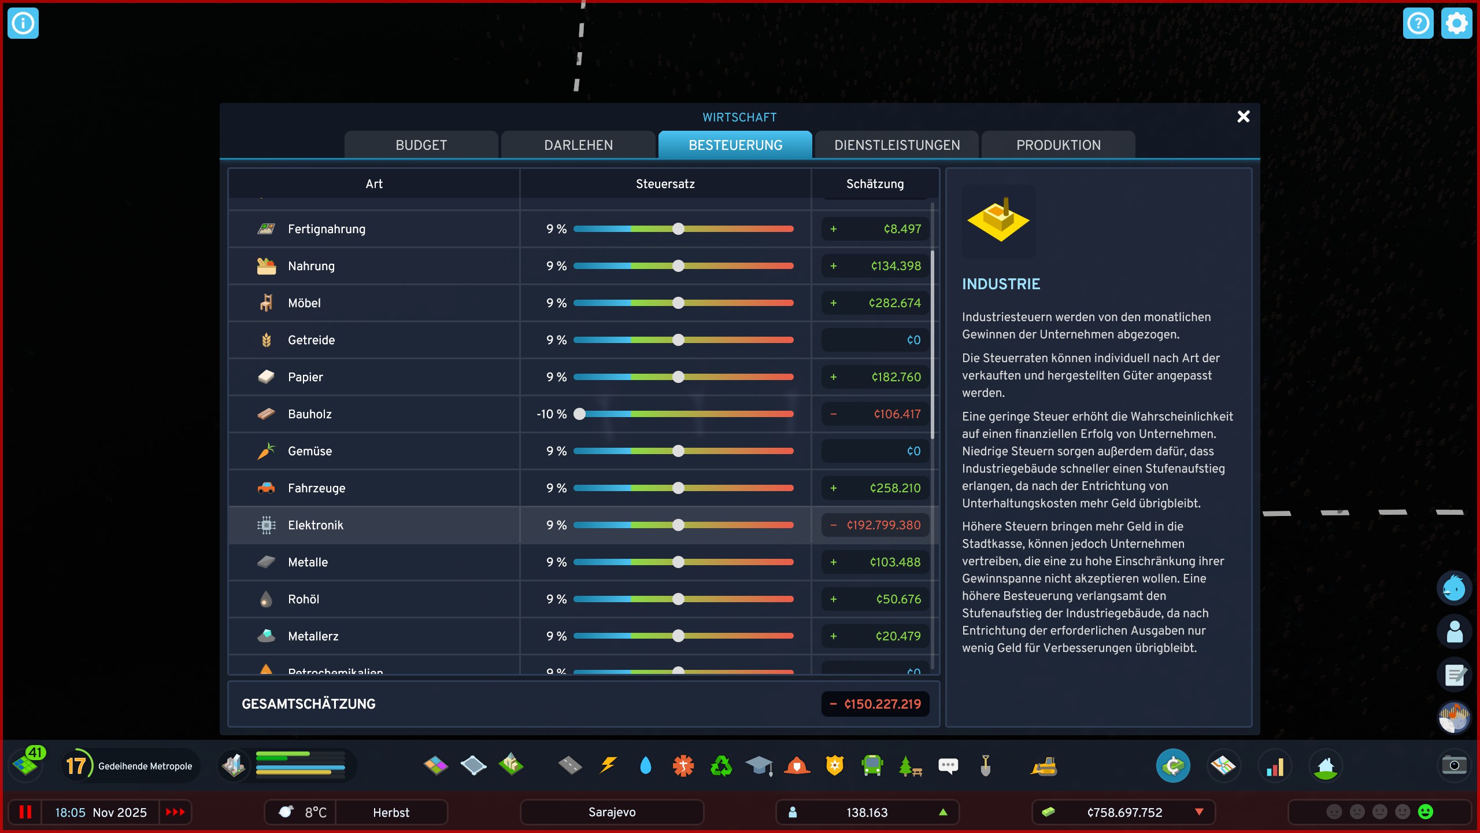Toggle the pause button to resume simulation
This screenshot has height=833, width=1480.
[25, 812]
